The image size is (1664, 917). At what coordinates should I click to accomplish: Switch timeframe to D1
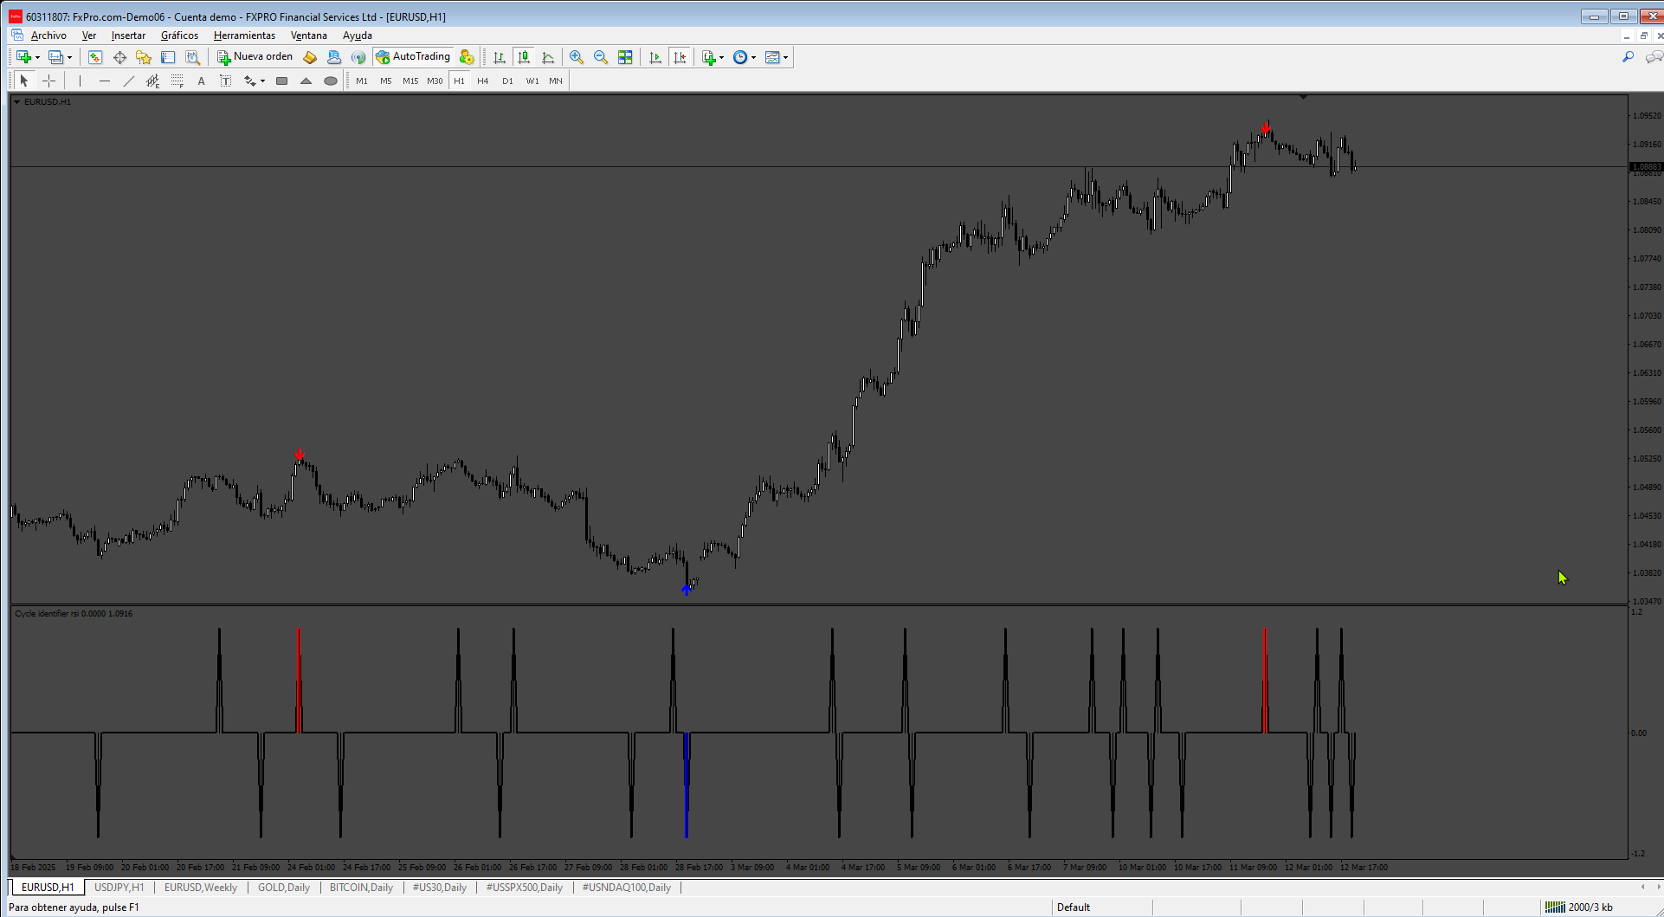[507, 81]
